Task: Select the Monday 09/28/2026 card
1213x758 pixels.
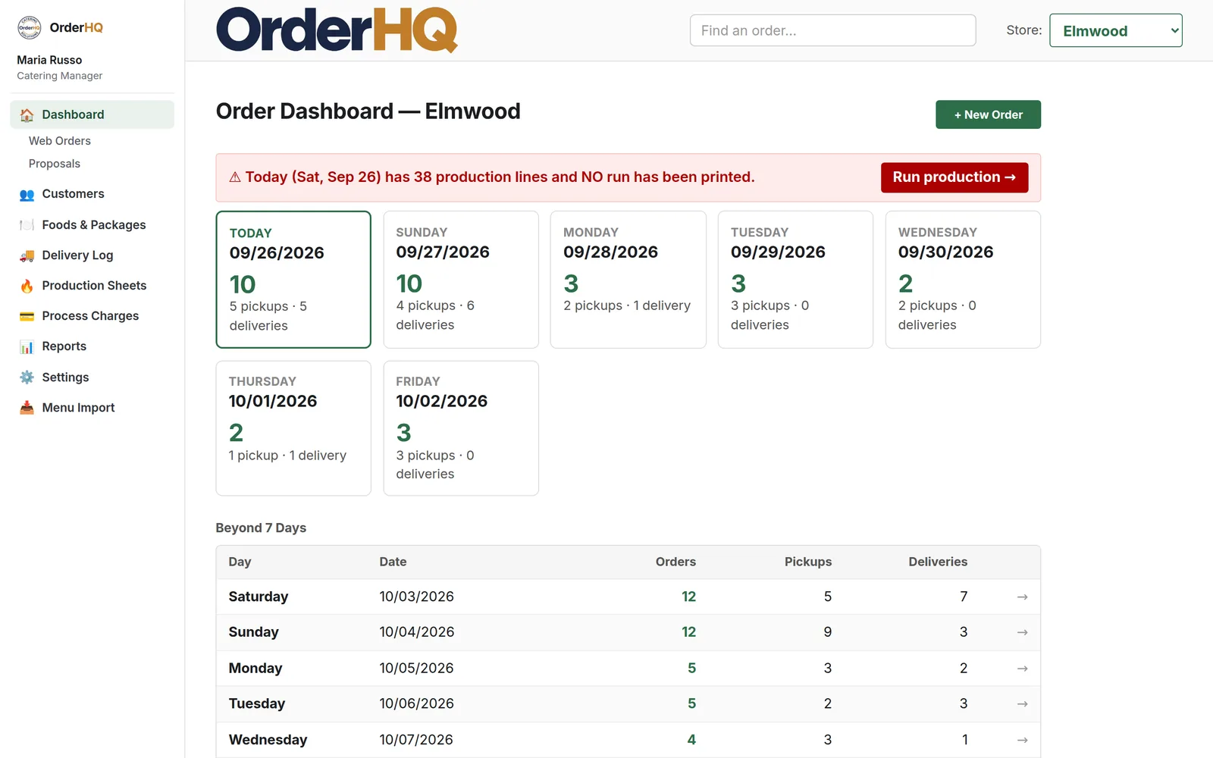Action: tap(628, 280)
